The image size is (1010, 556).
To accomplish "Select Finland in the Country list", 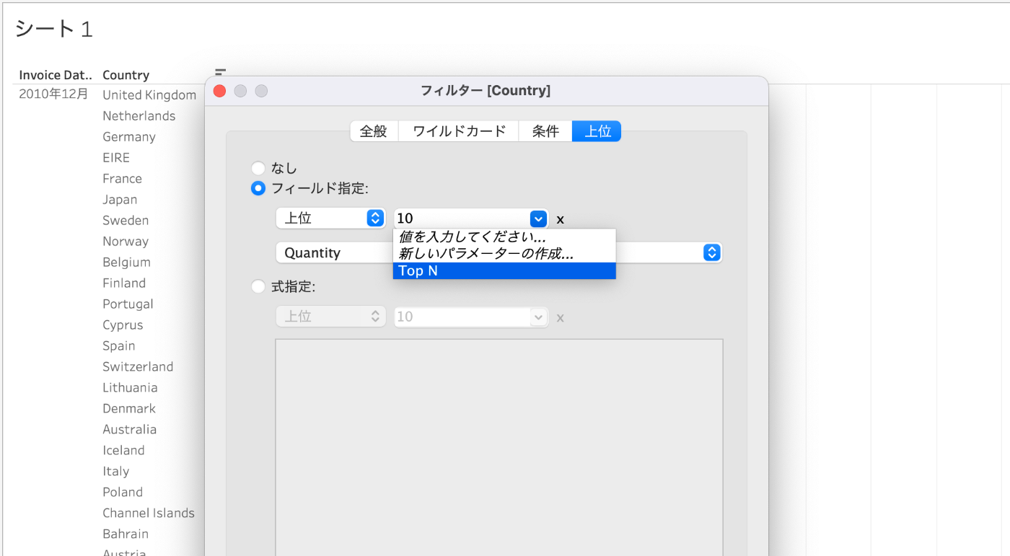I will 124,283.
